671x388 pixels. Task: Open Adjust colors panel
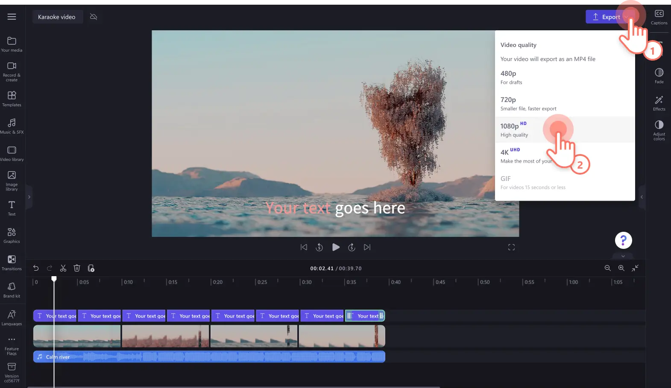coord(659,130)
